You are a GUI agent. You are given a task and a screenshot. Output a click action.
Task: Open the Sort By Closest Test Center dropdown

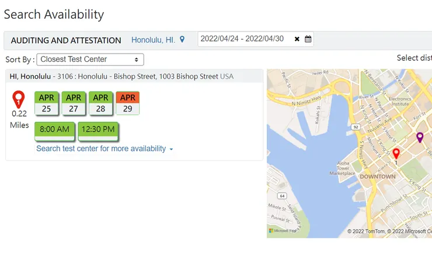point(90,60)
